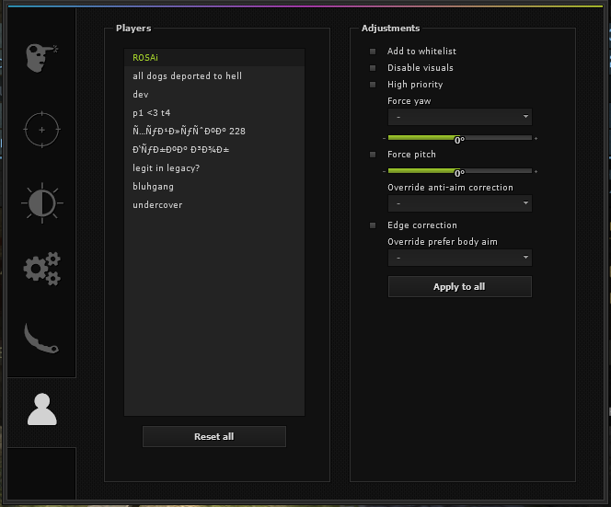Open the Misc gears tab icon
Viewport: 611px width, 507px height.
pos(42,269)
